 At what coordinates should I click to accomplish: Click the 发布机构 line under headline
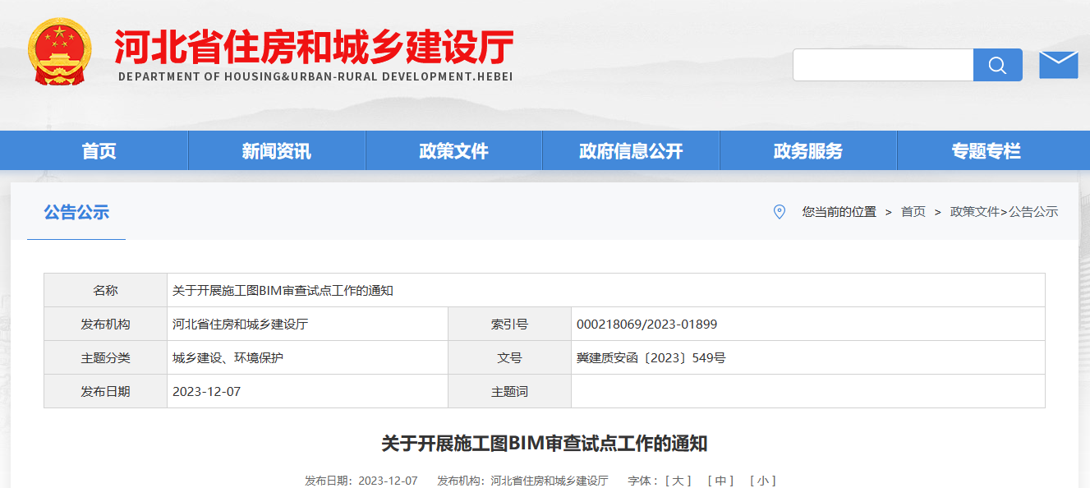click(x=522, y=481)
